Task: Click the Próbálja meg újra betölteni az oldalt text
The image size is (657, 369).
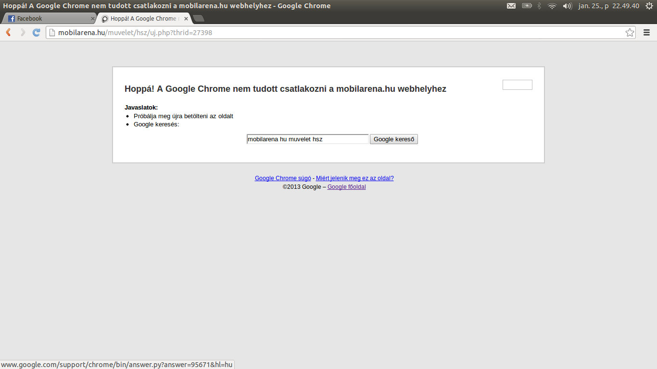Action: point(183,116)
